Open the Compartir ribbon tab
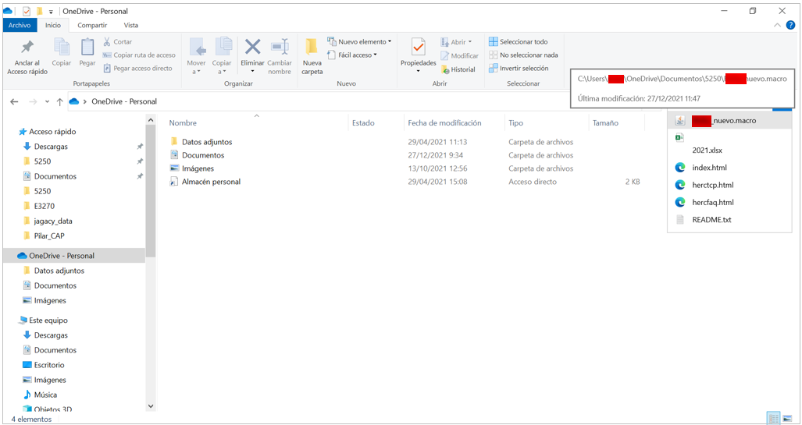This screenshot has width=802, height=425. coord(92,25)
